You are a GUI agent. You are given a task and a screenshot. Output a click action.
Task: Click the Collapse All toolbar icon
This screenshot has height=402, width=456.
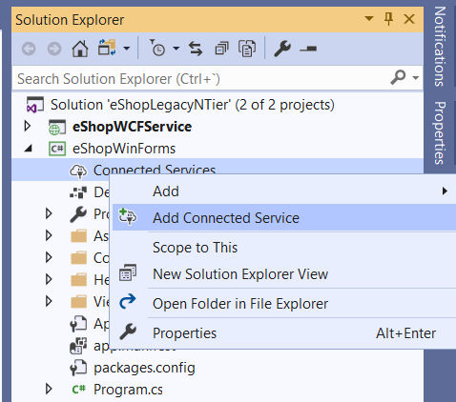(221, 49)
